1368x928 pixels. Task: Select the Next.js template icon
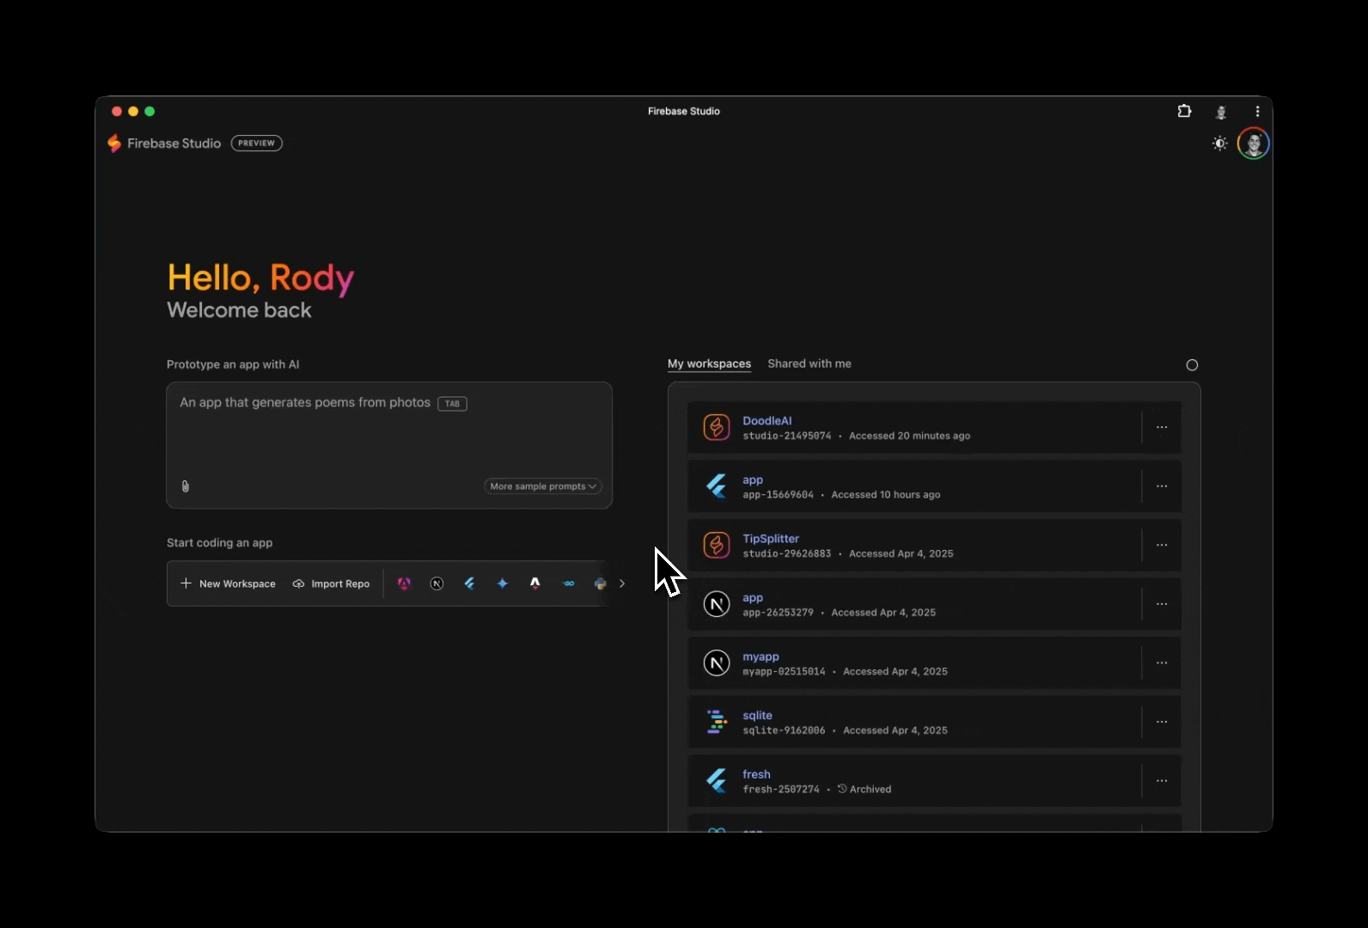coord(437,583)
